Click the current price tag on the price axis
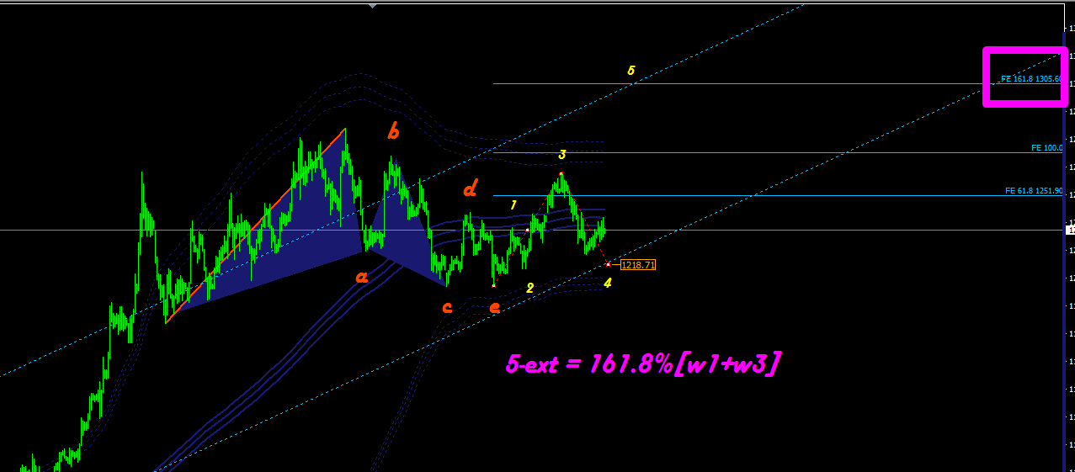 click(x=1070, y=230)
